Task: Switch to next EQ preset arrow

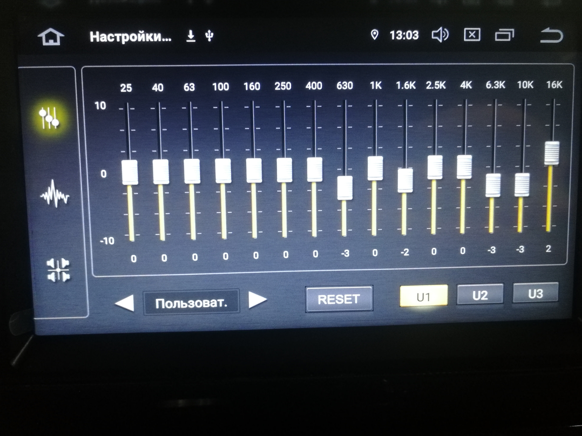Action: tap(257, 300)
